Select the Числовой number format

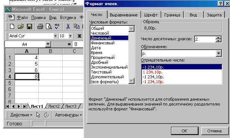click(x=109, y=33)
